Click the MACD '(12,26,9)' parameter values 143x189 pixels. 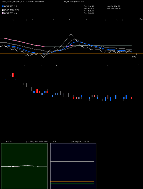point(37,141)
